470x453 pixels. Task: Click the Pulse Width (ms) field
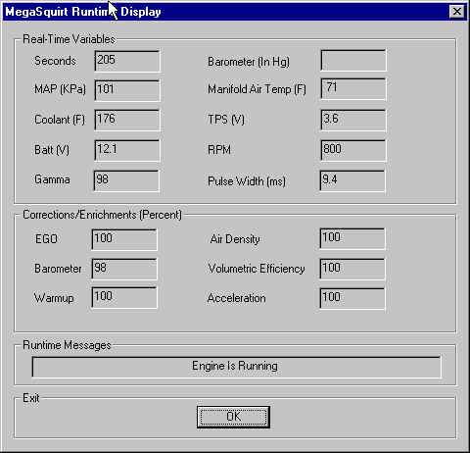pos(352,180)
